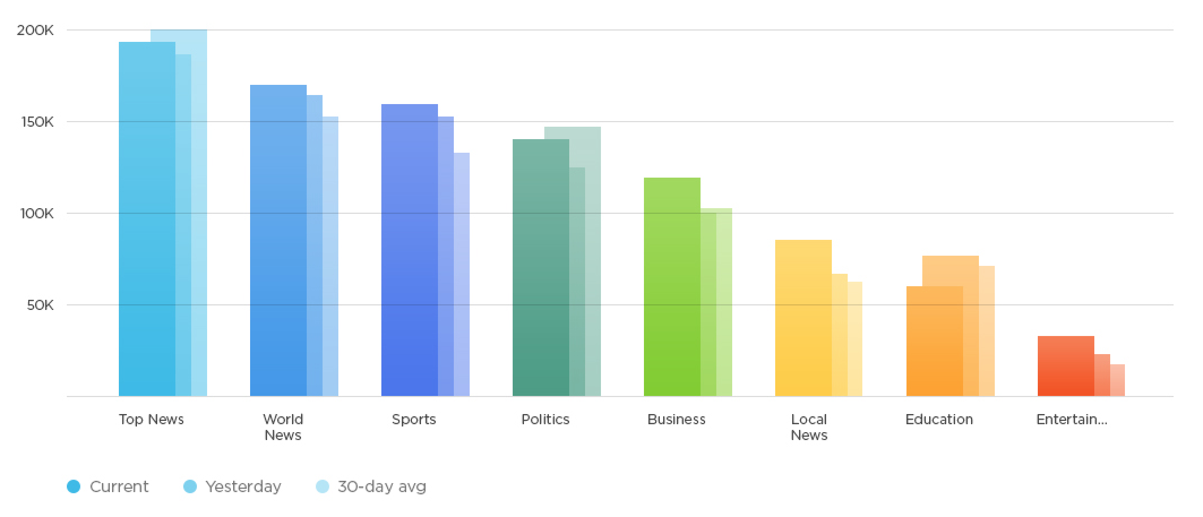Select the Business current bar

pyautogui.click(x=672, y=287)
